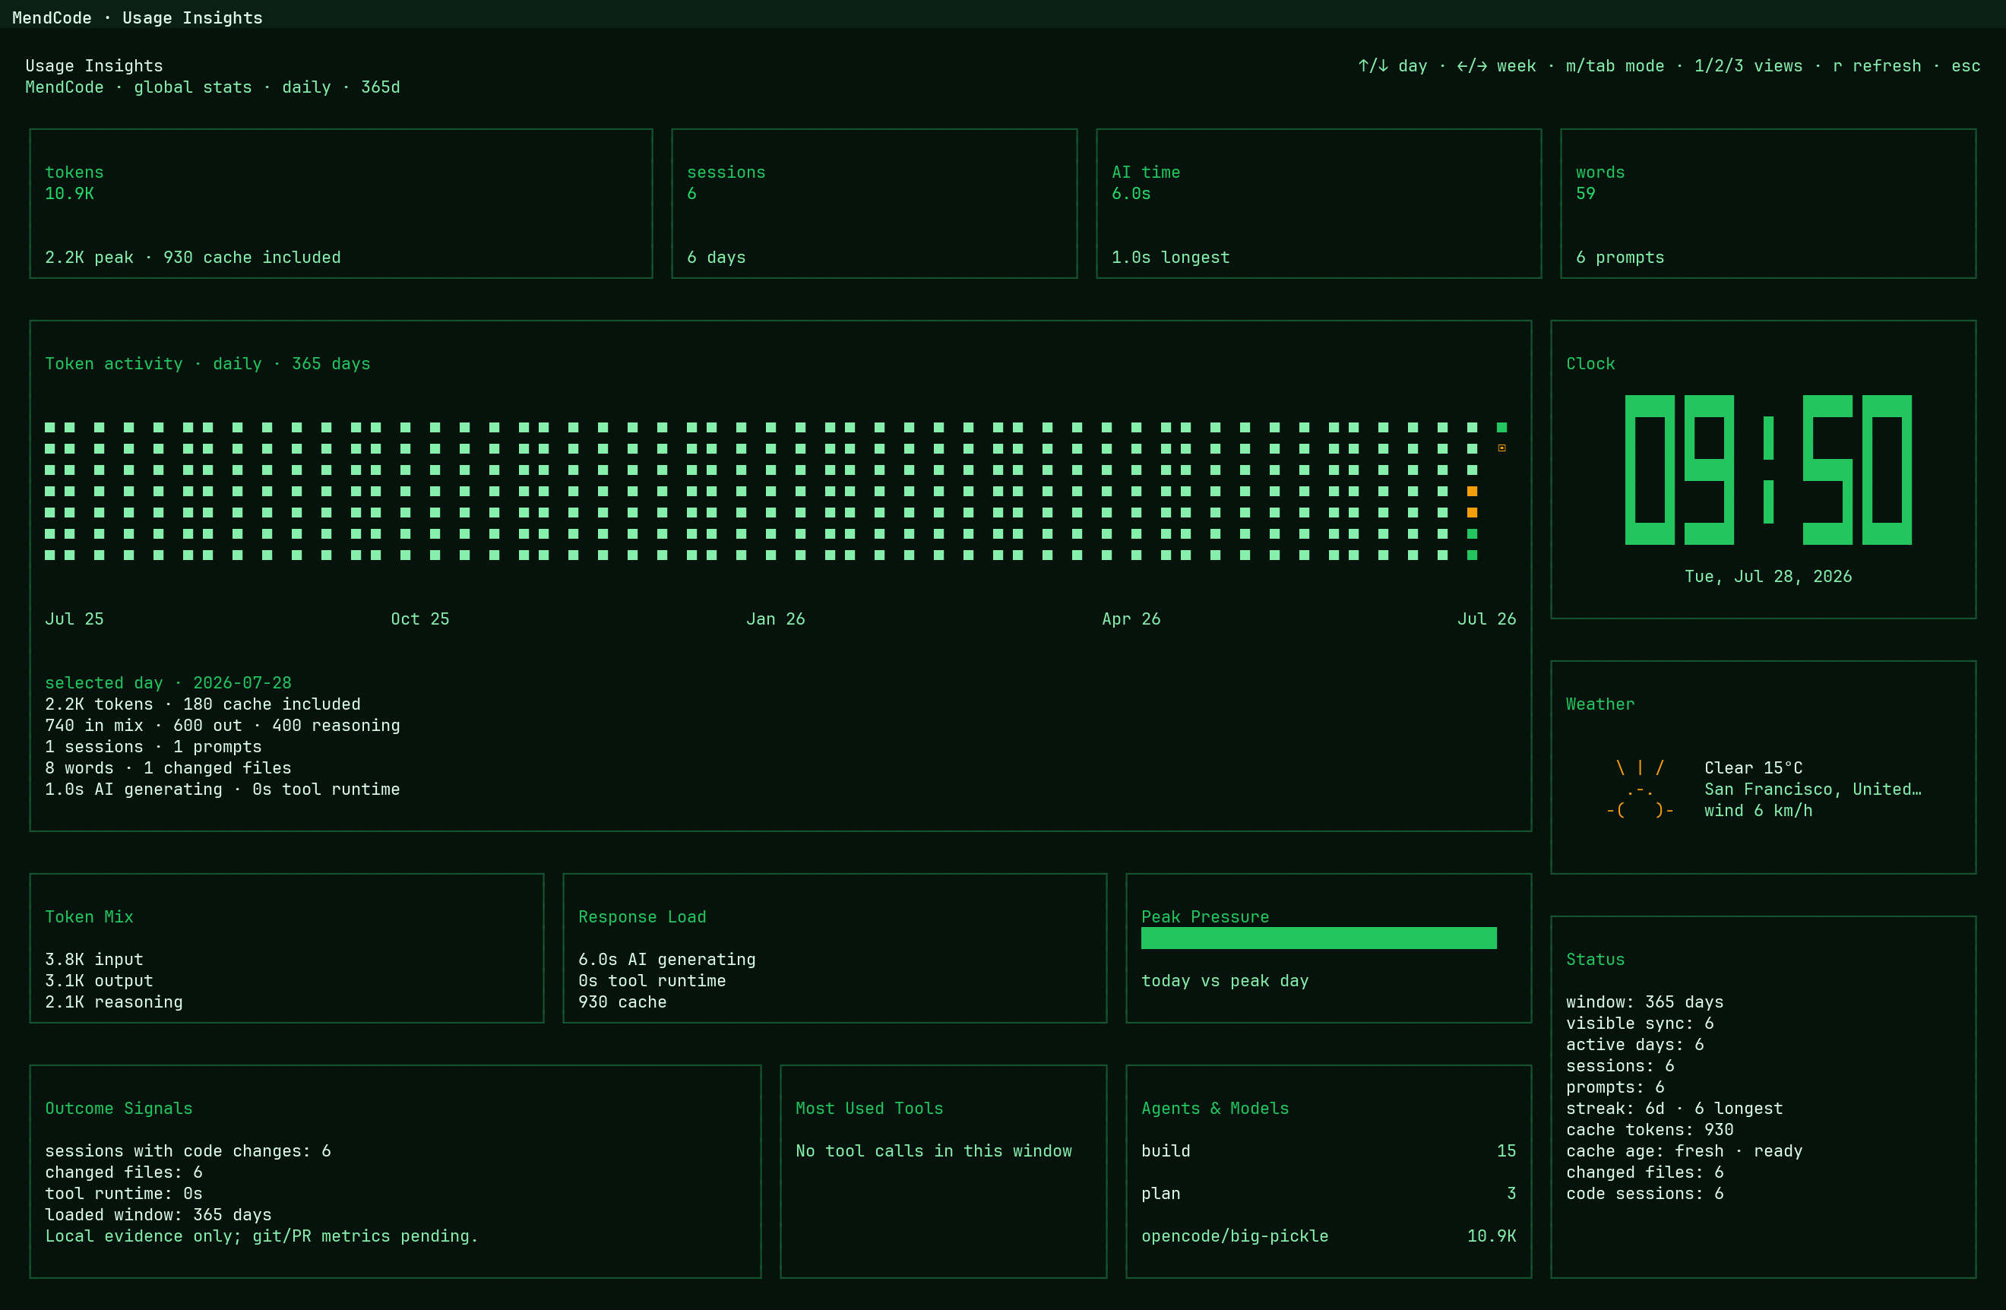Click 'sessions with code changes: 6' line
The image size is (2006, 1310).
click(x=188, y=1150)
